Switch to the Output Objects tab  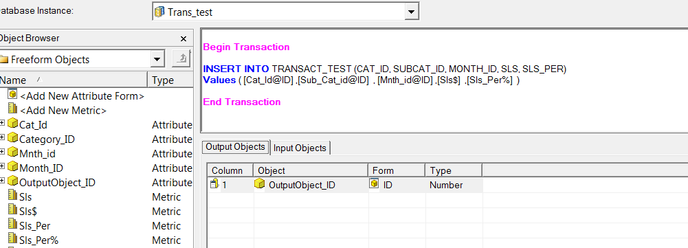(x=236, y=146)
